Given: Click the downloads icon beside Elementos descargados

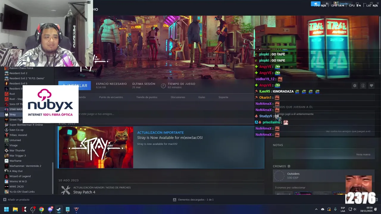Looking at the screenshot, I should point(174,200).
